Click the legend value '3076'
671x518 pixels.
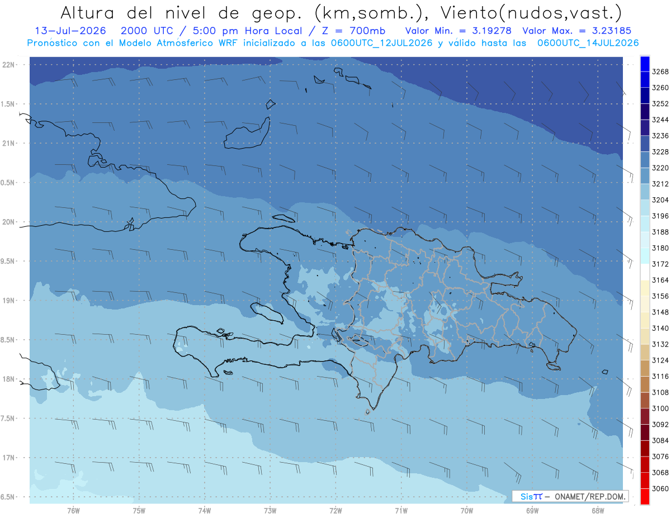pos(660,457)
